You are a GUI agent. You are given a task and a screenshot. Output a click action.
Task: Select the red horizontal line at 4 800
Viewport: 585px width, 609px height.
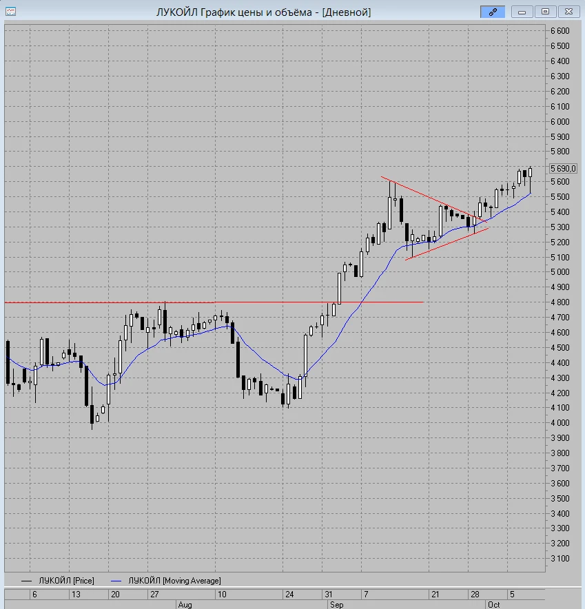pyautogui.click(x=214, y=302)
